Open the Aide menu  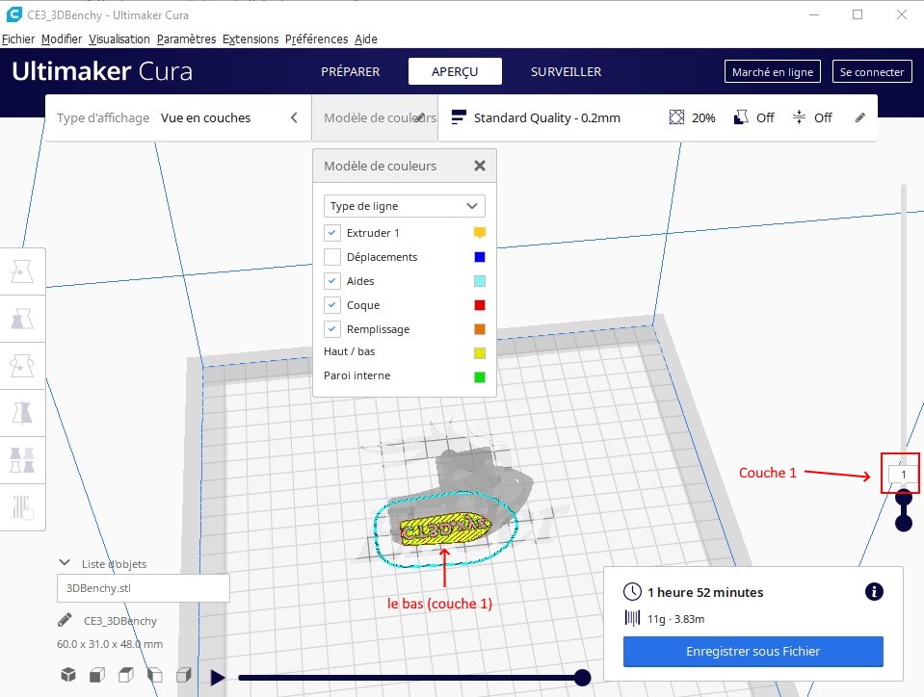click(x=366, y=39)
